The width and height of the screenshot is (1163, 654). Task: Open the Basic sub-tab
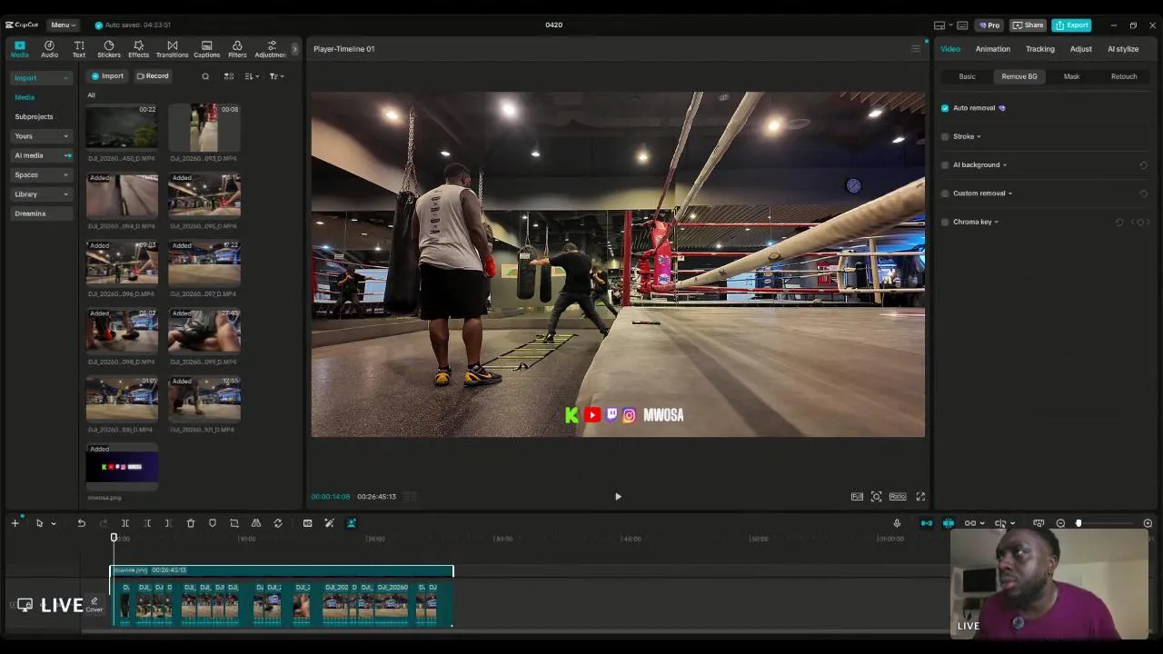pyautogui.click(x=967, y=77)
